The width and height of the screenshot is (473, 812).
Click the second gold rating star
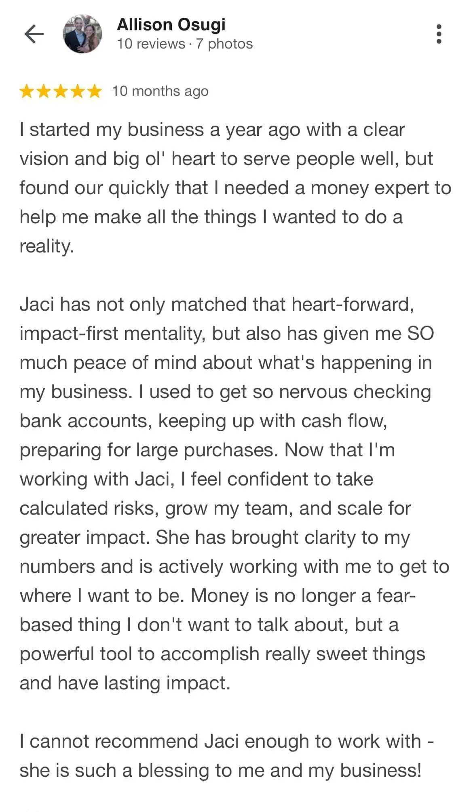pos(44,91)
